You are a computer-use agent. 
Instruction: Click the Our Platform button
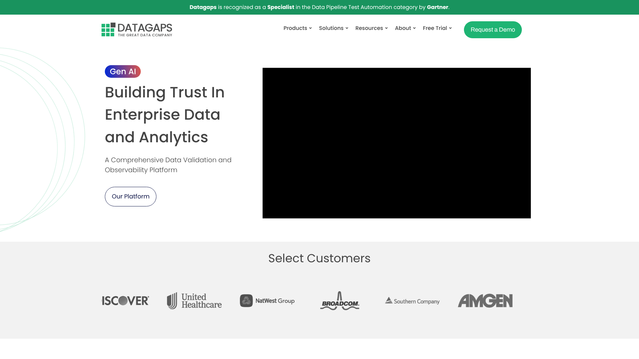[x=130, y=196]
